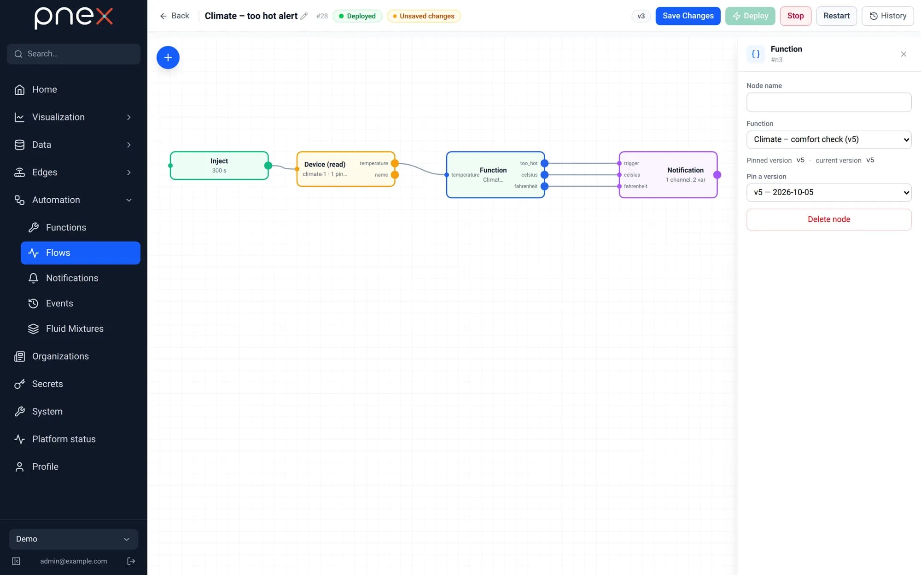Collapse the Automation menu section
921x575 pixels.
[x=129, y=200]
